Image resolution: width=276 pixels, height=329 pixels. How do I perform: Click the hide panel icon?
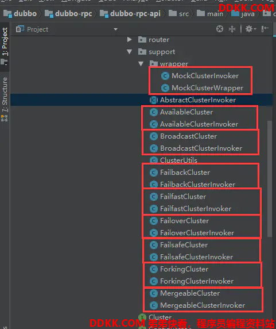click(x=265, y=29)
